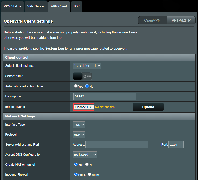Select No for Create NAT on tunnel

pos(87,164)
